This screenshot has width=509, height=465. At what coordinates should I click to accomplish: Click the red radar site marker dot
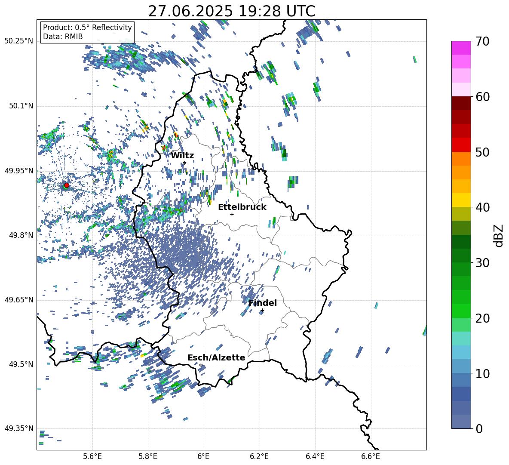coord(67,185)
